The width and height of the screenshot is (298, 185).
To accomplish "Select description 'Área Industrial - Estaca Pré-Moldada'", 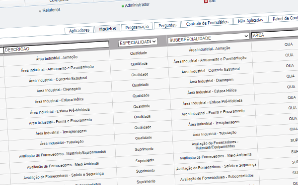I will tap(60, 111).
